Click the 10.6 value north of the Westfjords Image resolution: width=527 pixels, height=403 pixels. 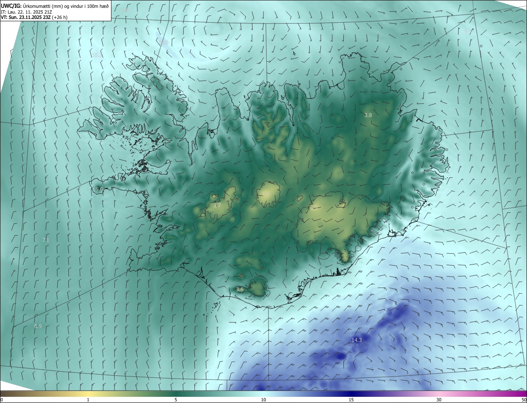pos(163,42)
